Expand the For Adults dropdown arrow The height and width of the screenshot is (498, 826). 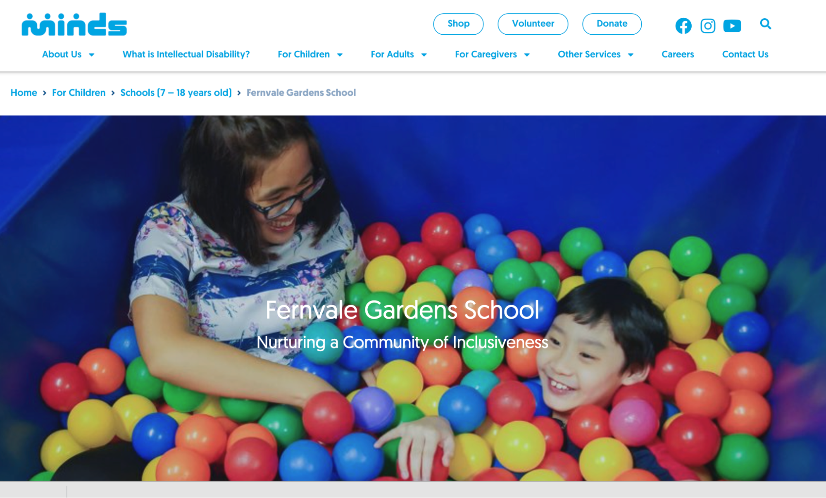[x=424, y=55]
